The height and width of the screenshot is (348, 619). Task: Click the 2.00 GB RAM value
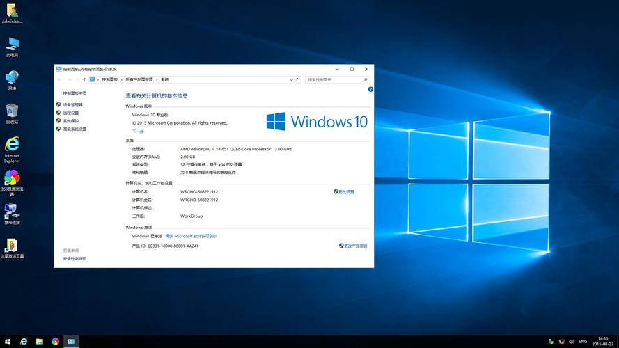pyautogui.click(x=187, y=157)
